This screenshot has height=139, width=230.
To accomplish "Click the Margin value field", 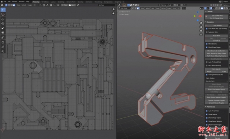I will coord(217,71).
